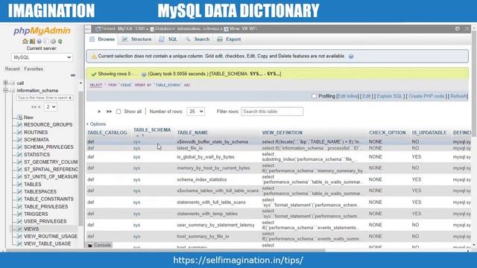Click Database information_schema in breadcrumb
This screenshot has width=477, height=268.
click(x=187, y=29)
